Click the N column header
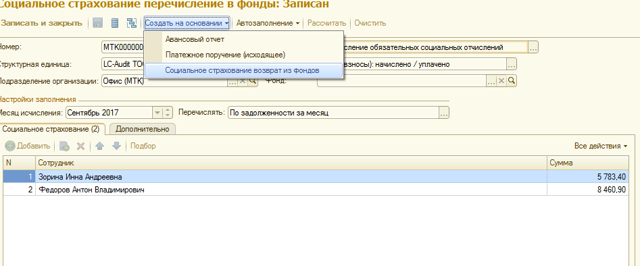The image size is (640, 266). [x=19, y=163]
